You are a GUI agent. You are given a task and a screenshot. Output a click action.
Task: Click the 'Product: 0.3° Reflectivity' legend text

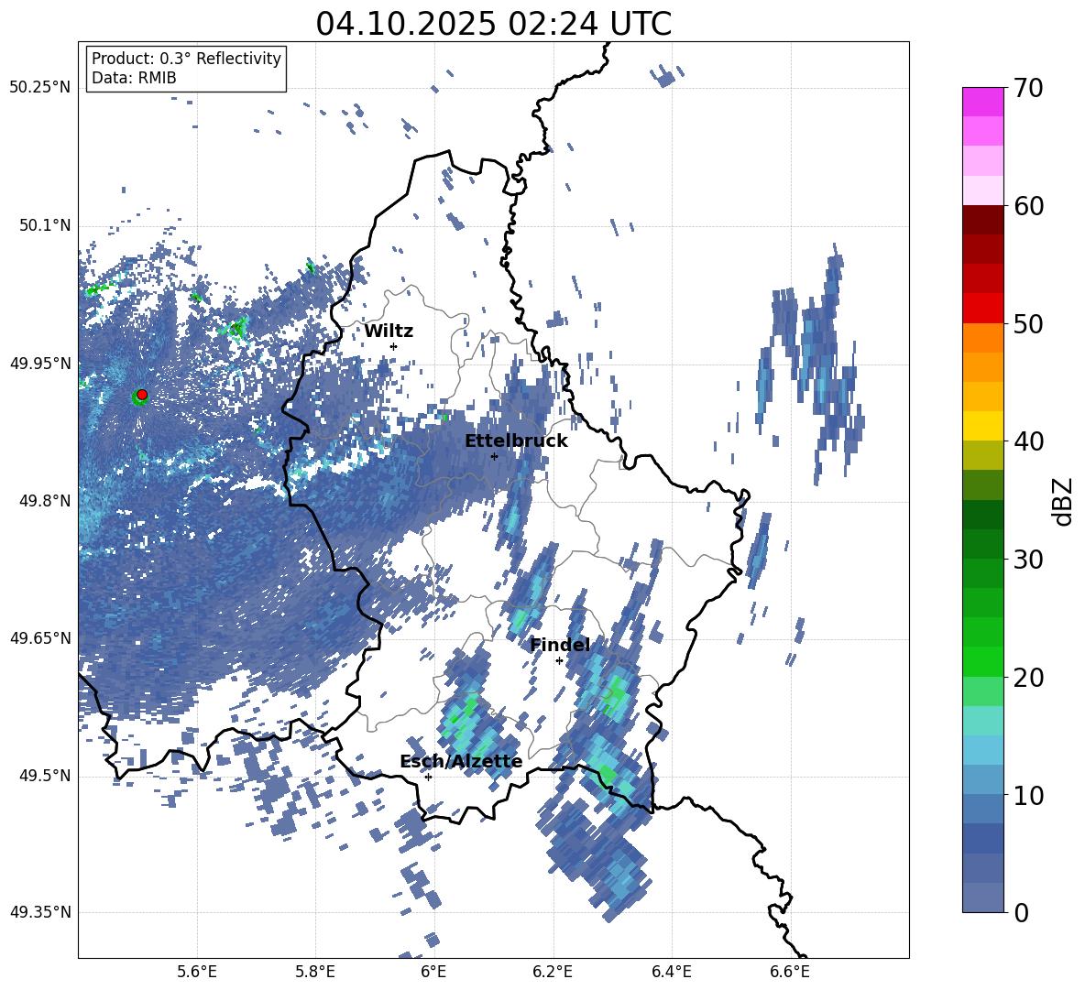(x=186, y=59)
